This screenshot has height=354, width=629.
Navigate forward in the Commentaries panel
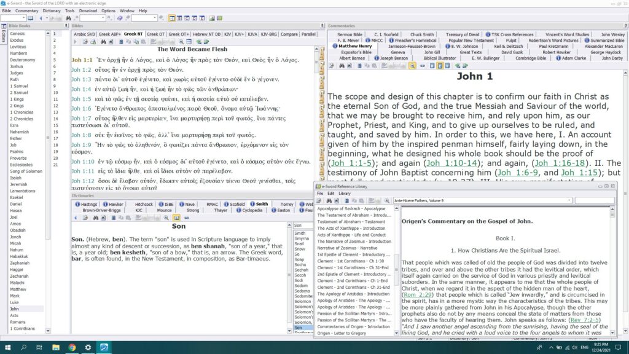pyautogui.click(x=465, y=66)
